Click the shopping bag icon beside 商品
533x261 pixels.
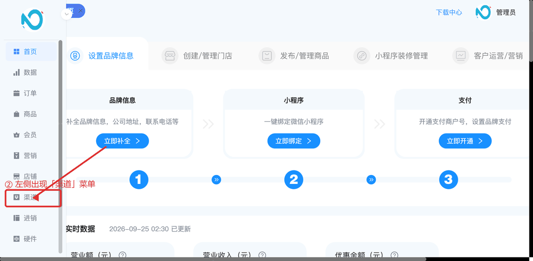pos(16,114)
